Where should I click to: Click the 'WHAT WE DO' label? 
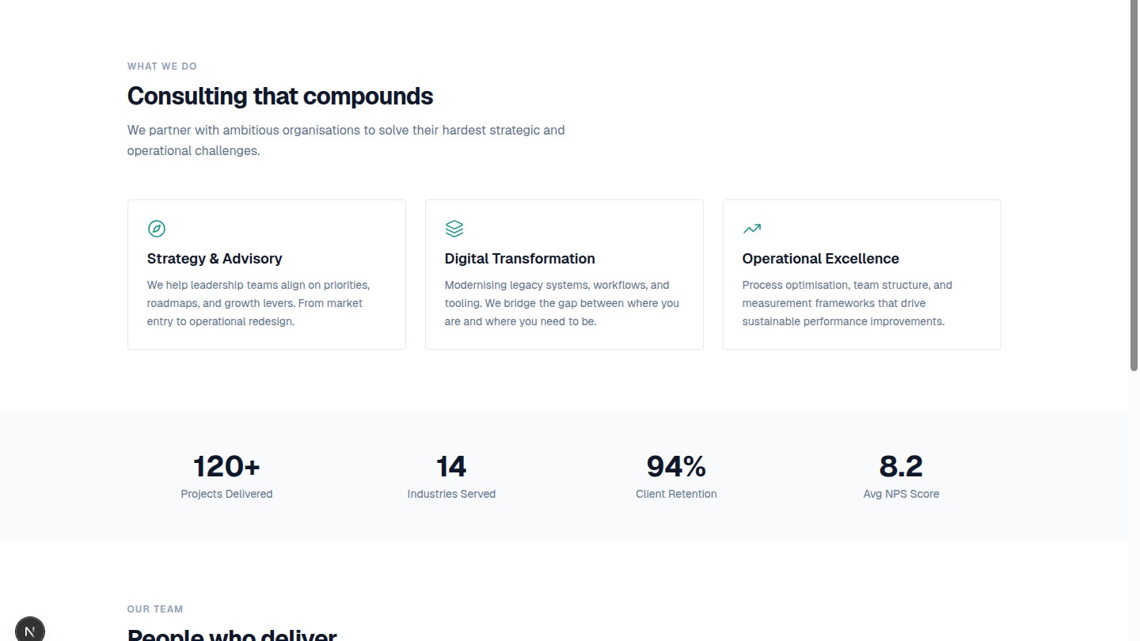(161, 66)
